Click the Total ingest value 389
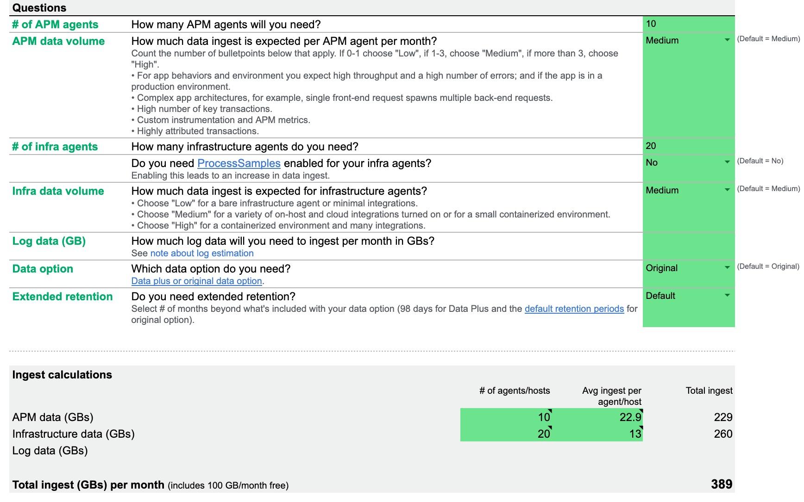Image resolution: width=804 pixels, height=502 pixels. (722, 484)
